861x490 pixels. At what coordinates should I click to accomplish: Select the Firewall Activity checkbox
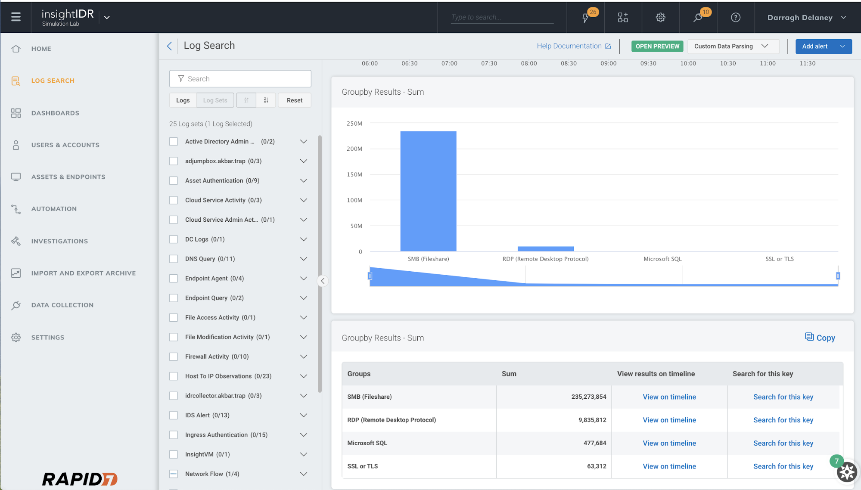[x=174, y=357]
